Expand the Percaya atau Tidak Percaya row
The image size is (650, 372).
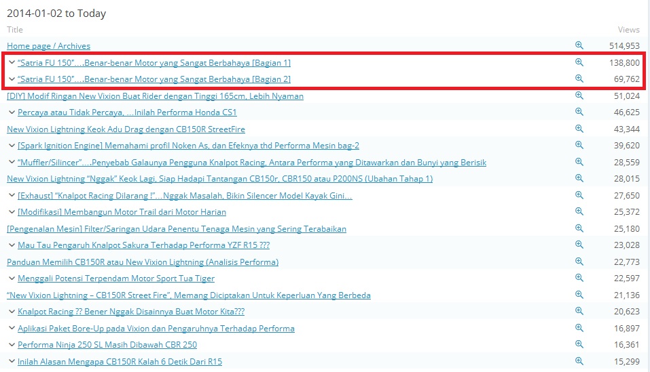point(12,112)
